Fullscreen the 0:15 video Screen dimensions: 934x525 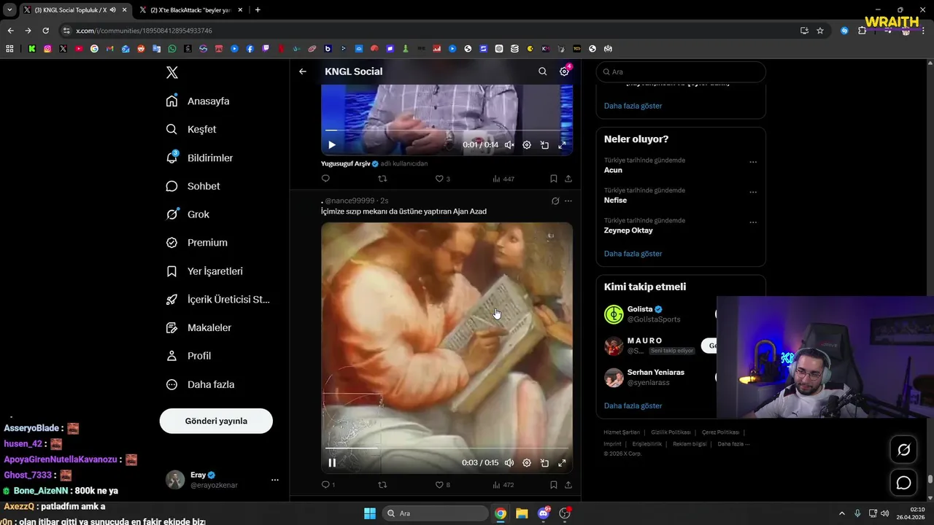coord(562,462)
